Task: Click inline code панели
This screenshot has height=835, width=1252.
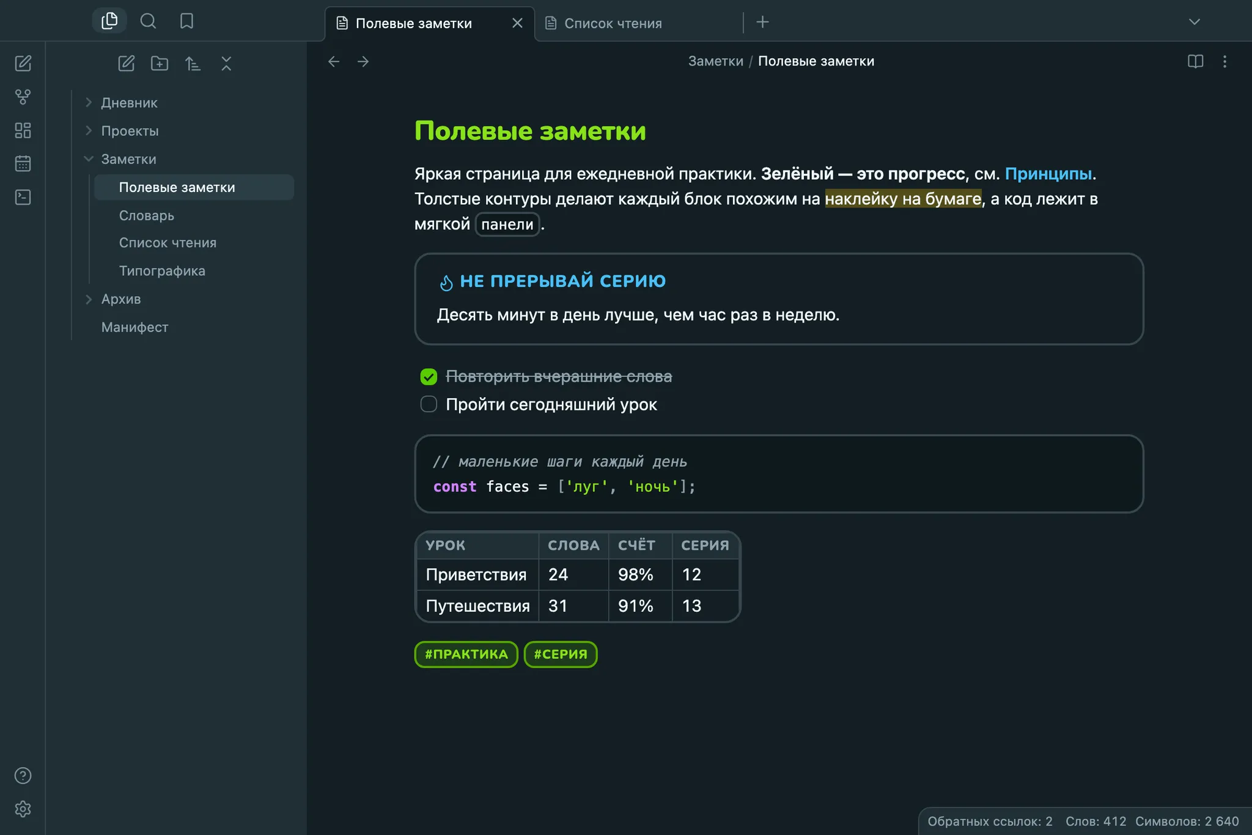Action: (x=507, y=225)
